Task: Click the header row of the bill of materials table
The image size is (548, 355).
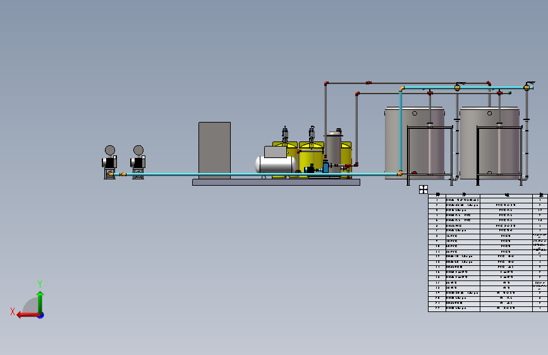Action: point(488,195)
